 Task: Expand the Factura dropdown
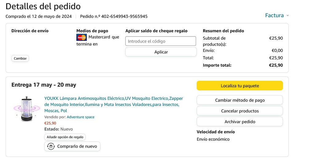(x=277, y=15)
